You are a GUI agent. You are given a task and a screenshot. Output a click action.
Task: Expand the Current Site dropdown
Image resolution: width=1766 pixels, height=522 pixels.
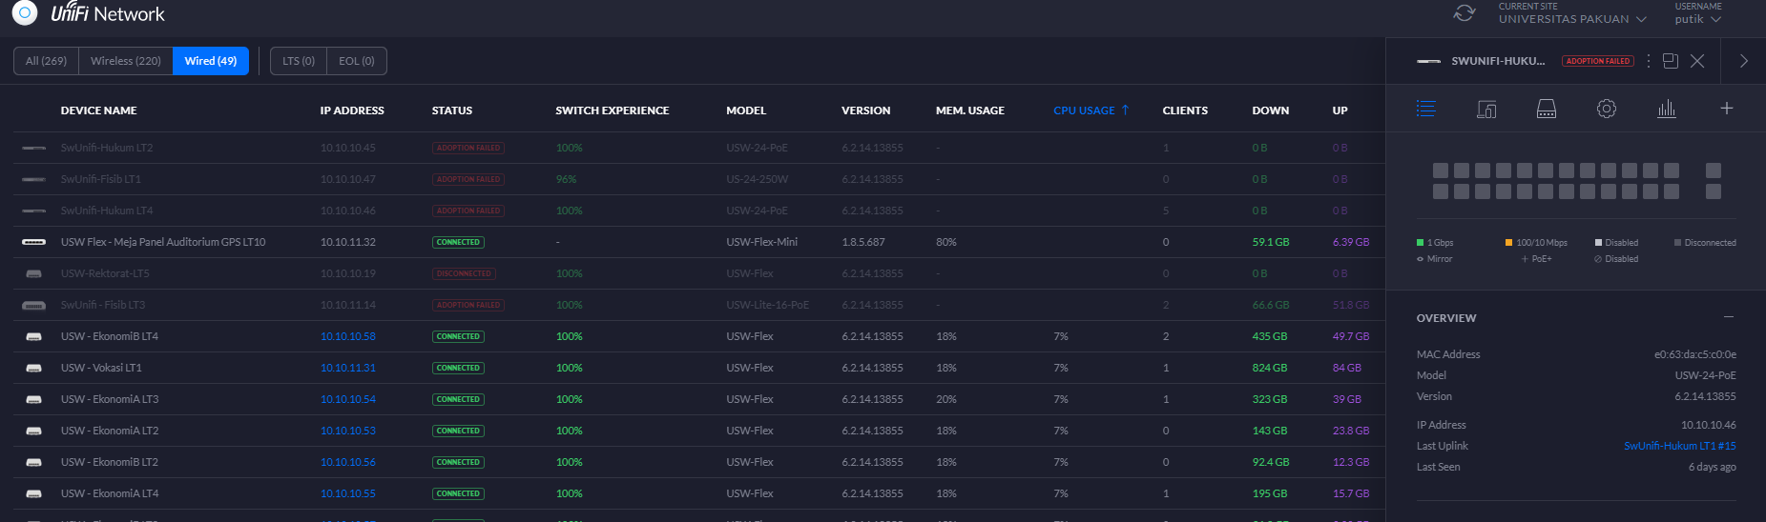point(1571,19)
